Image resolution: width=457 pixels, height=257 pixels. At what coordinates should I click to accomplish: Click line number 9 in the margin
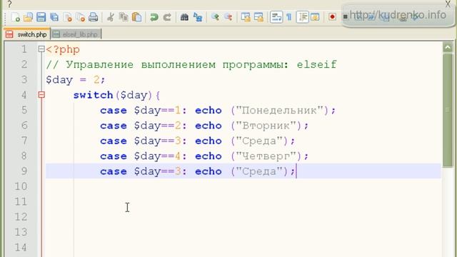[24, 171]
